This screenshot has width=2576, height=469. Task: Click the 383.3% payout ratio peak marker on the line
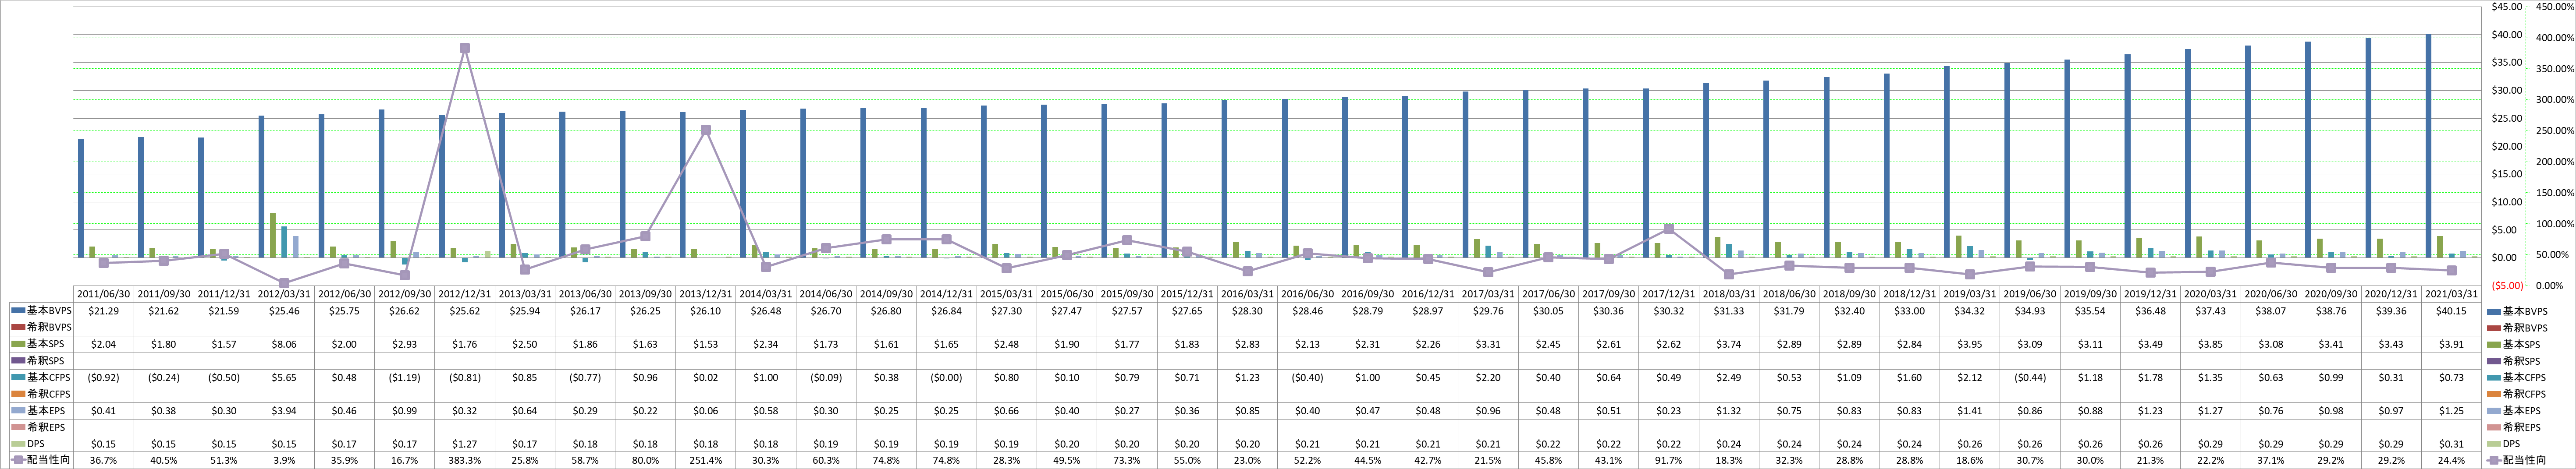464,48
